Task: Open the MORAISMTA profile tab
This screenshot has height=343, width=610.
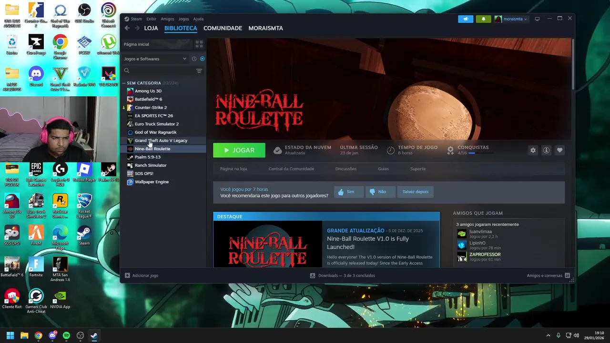Action: (x=265, y=28)
